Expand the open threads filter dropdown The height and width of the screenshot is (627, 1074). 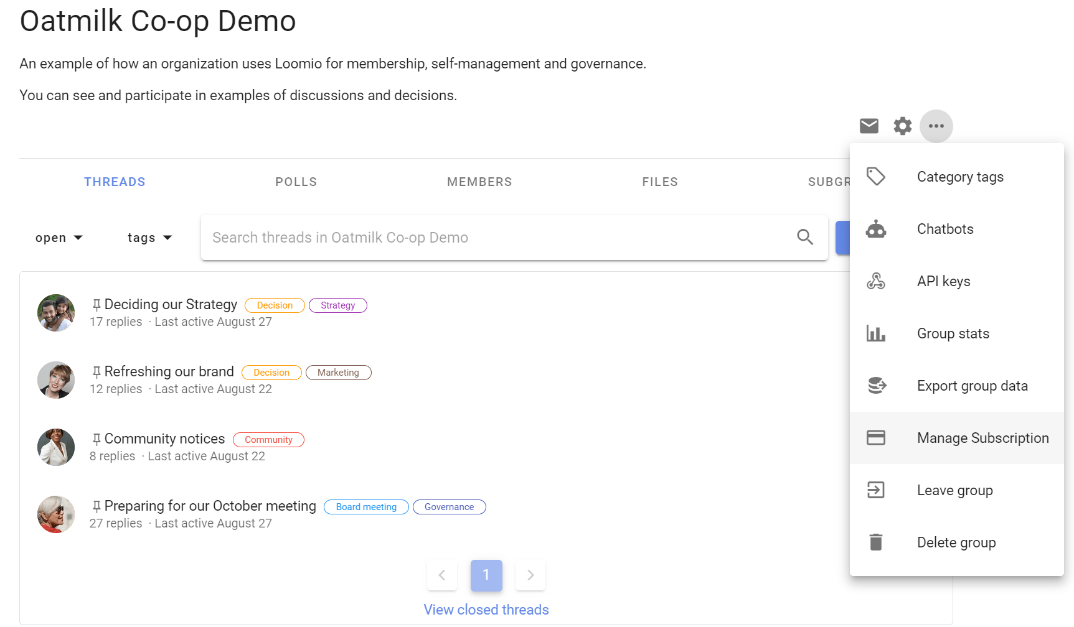click(x=59, y=238)
